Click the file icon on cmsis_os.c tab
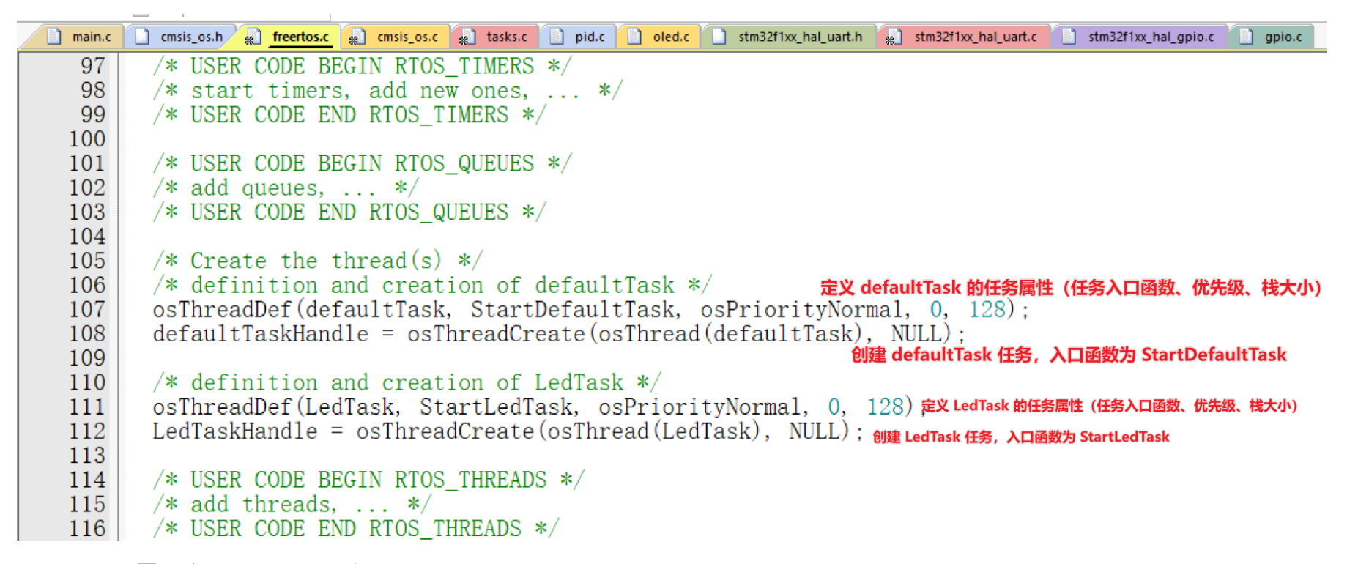Screen dimensions: 1358x564 point(357,37)
